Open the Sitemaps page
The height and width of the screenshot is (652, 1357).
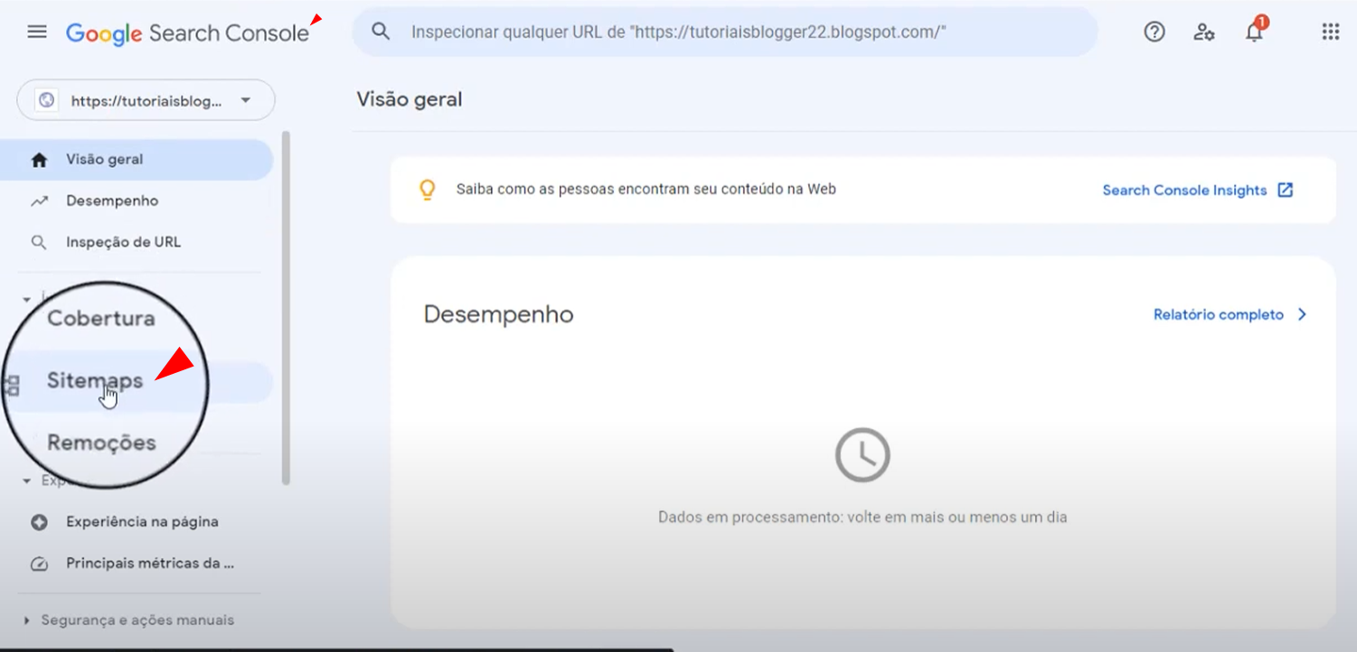(x=95, y=382)
